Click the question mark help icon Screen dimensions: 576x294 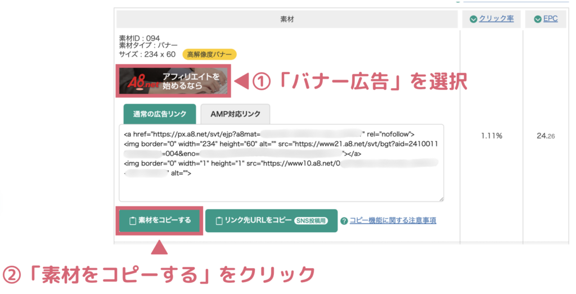click(x=344, y=221)
